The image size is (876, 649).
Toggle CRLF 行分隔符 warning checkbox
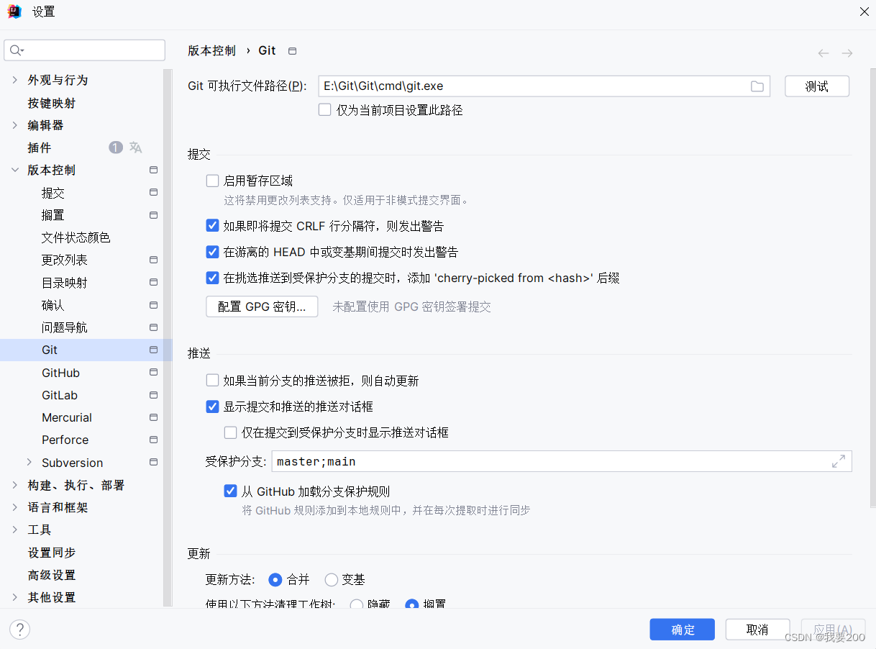[x=212, y=225]
